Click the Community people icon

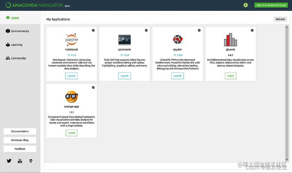tap(8, 58)
